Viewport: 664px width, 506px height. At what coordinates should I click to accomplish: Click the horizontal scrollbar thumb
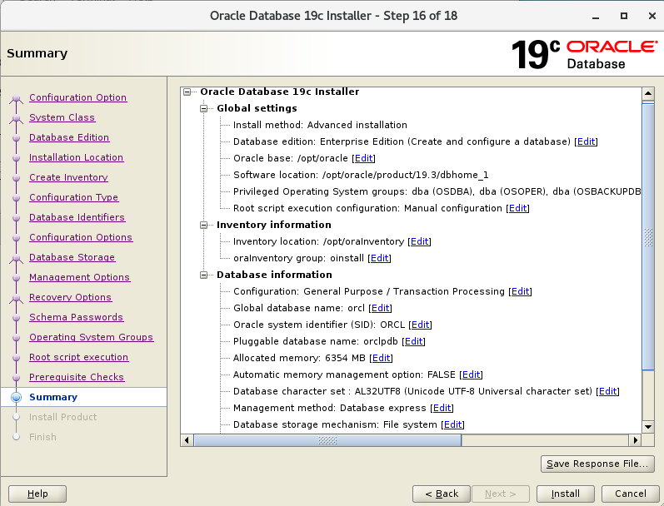pyautogui.click(x=327, y=440)
